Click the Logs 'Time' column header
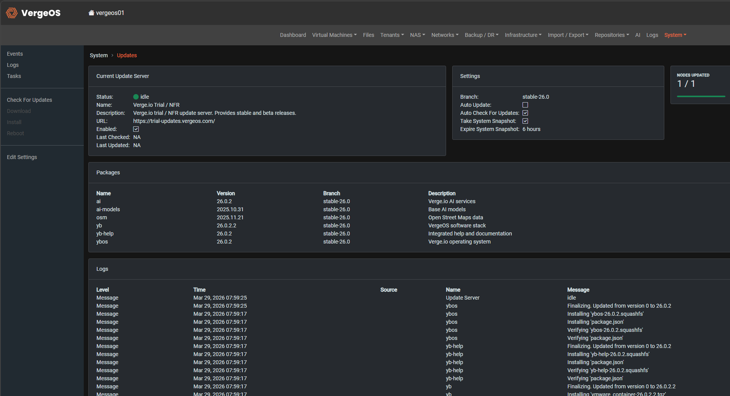 pyautogui.click(x=199, y=290)
